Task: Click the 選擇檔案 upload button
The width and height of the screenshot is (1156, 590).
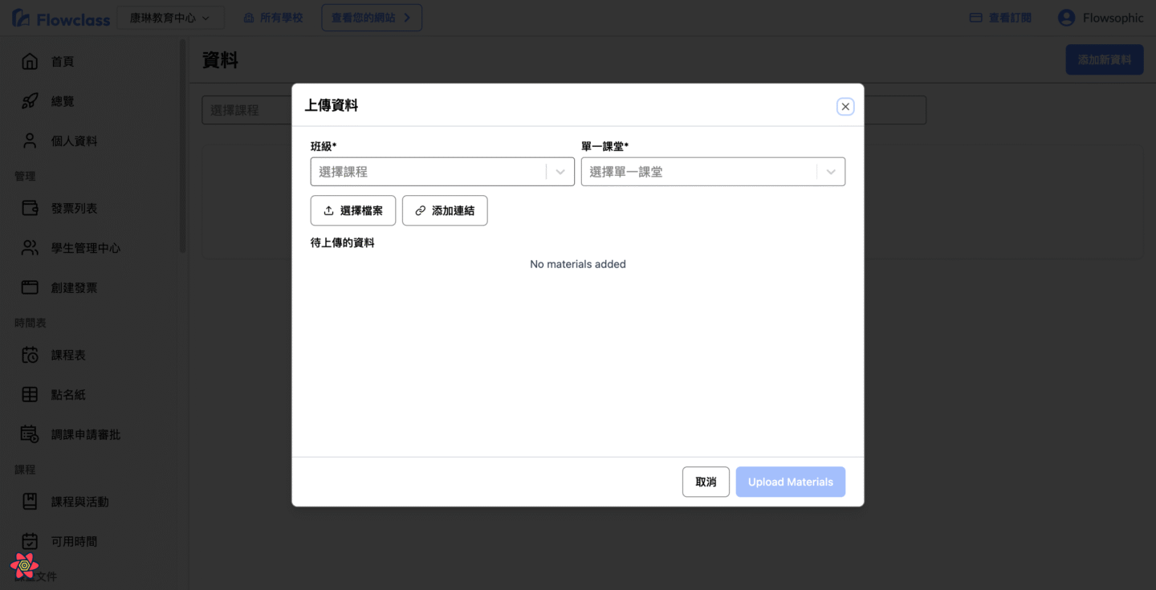Action: (x=353, y=211)
